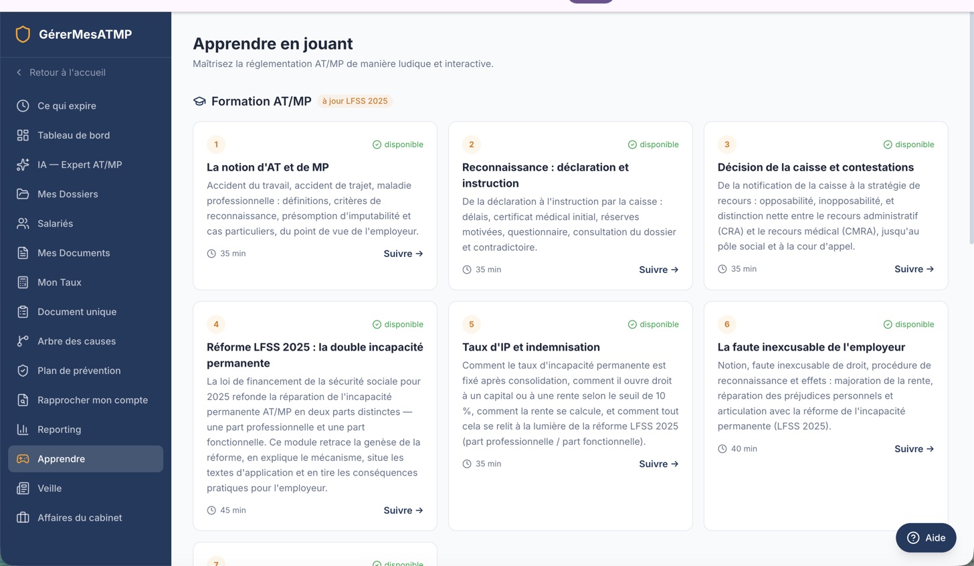Click the 'Apprendre en jouant' page heading
This screenshot has height=566, width=974.
pyautogui.click(x=273, y=44)
